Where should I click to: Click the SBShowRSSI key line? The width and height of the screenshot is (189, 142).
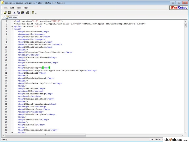pos(31,125)
